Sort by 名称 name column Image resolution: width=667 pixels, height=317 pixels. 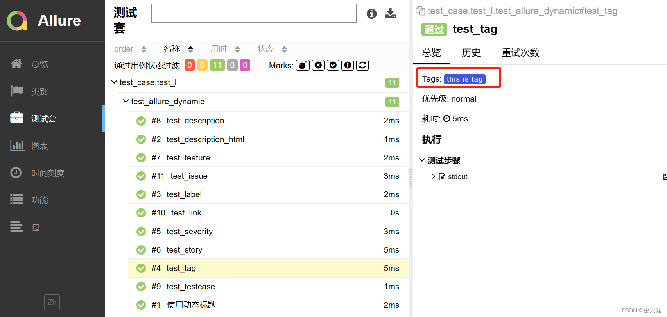point(178,49)
